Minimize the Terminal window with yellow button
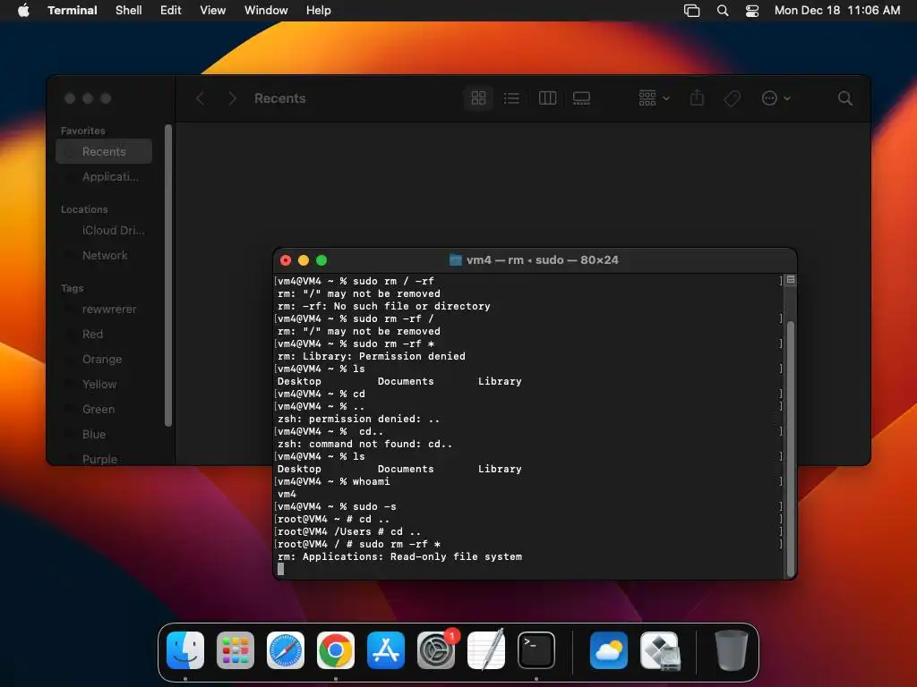This screenshot has width=917, height=687. (x=304, y=260)
